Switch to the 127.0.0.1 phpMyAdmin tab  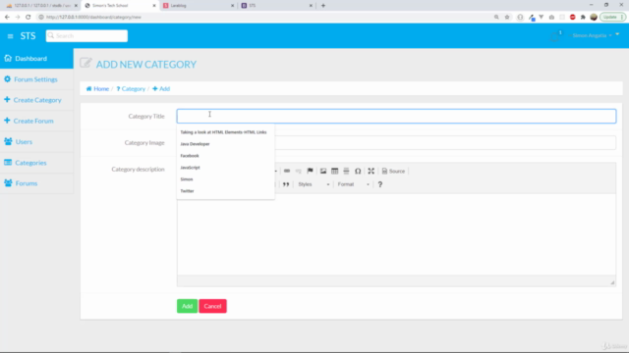point(41,6)
